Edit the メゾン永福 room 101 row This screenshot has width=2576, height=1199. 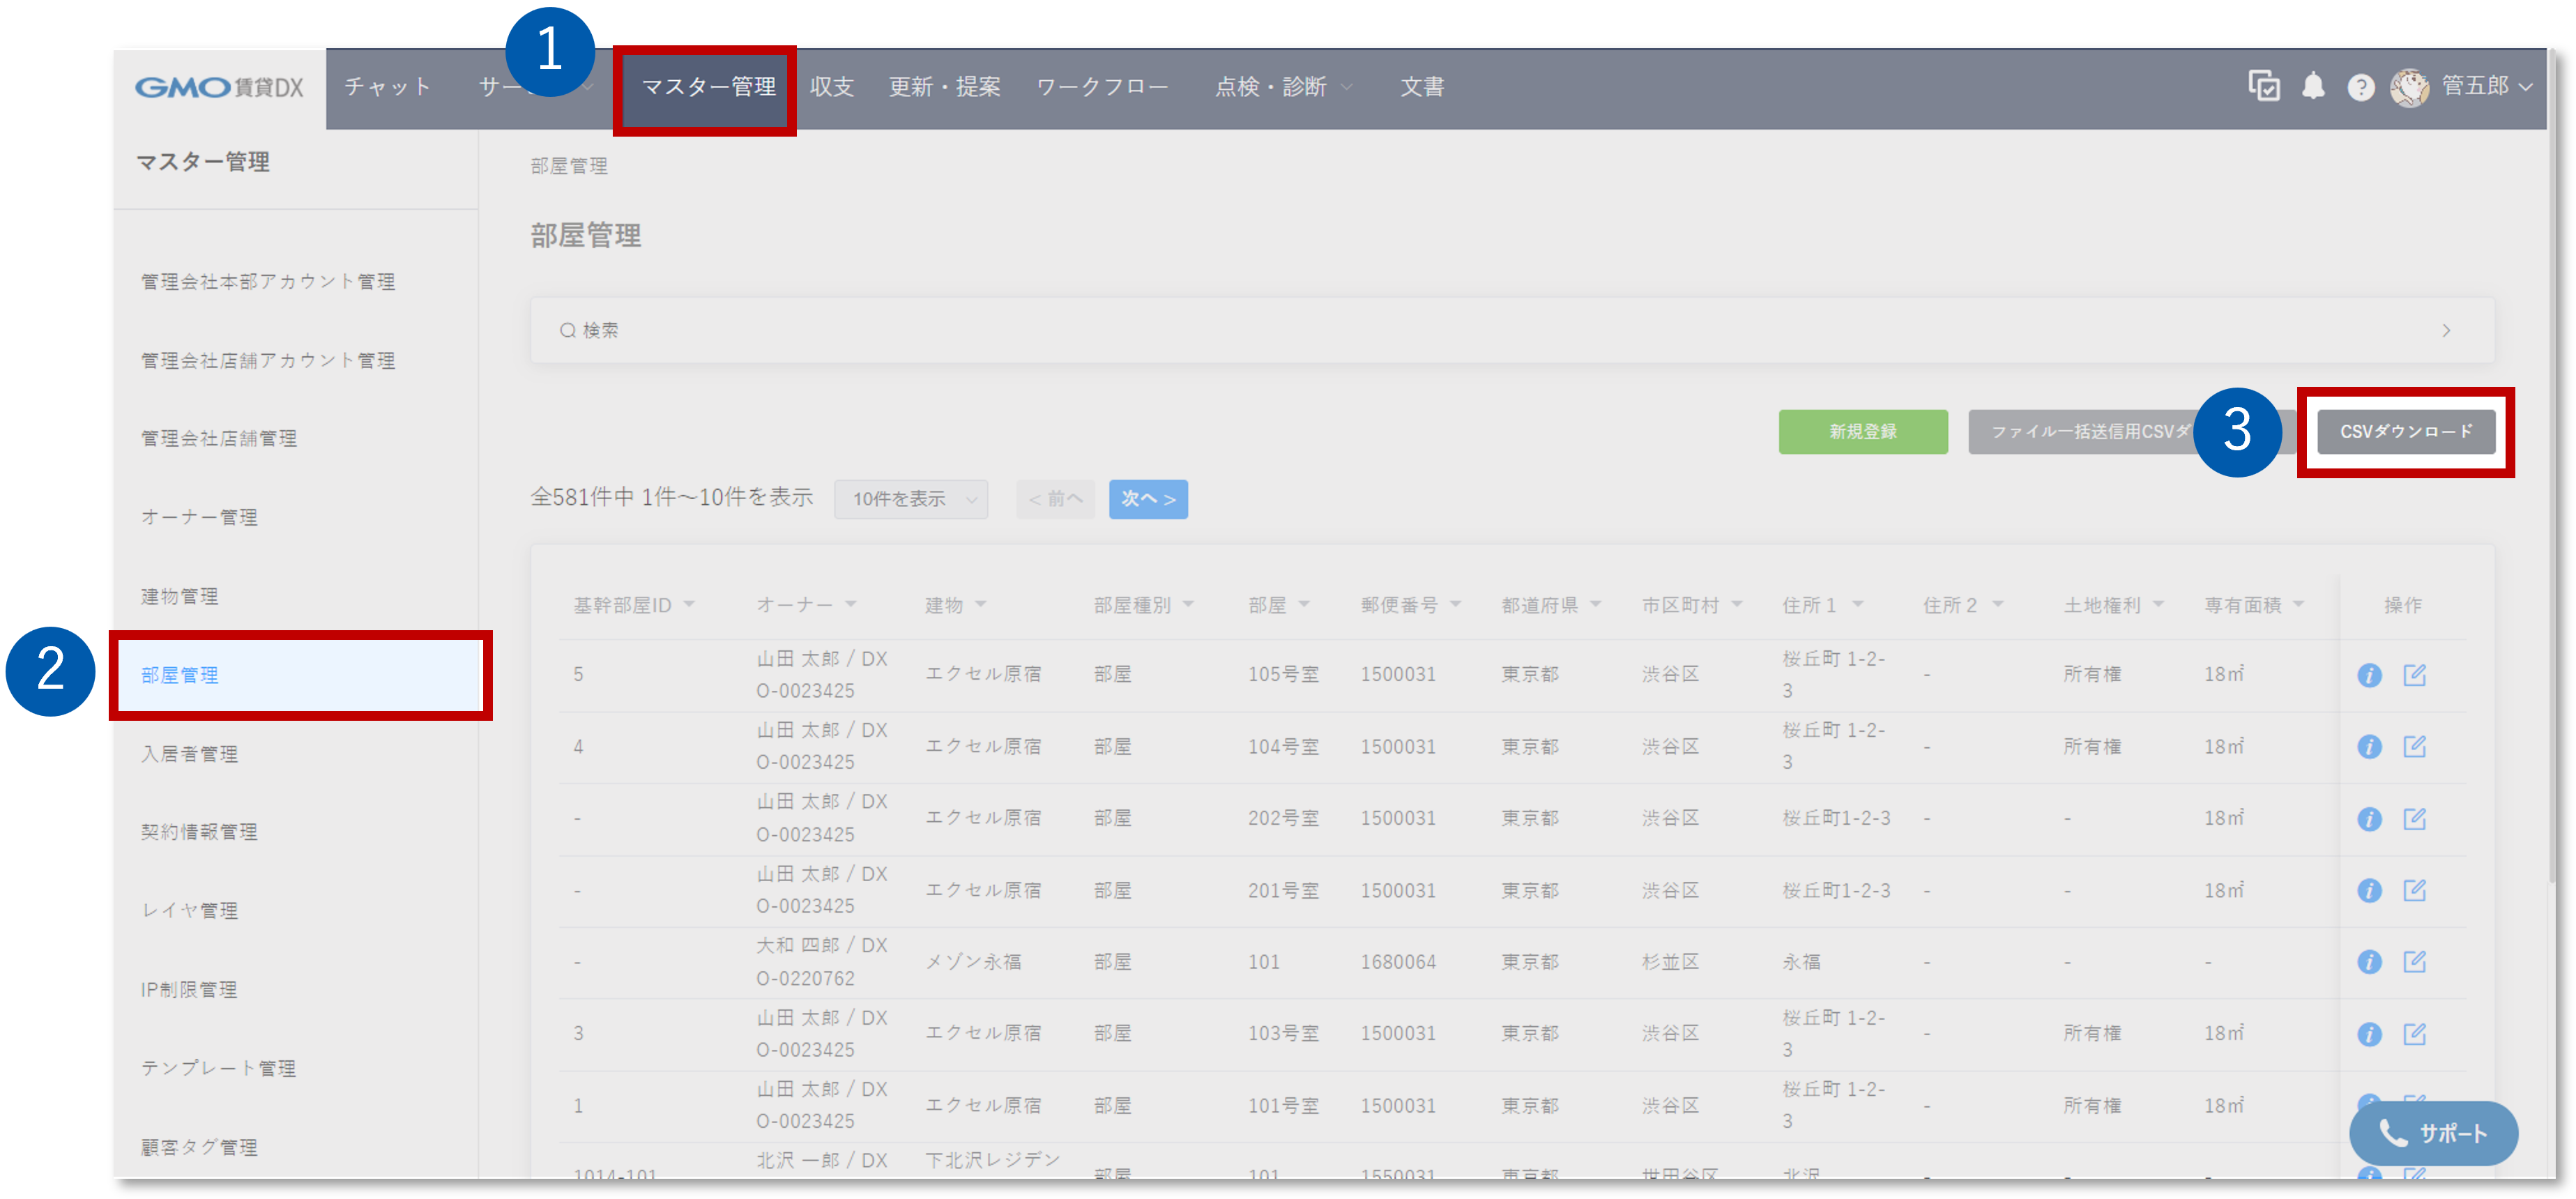(x=2414, y=962)
